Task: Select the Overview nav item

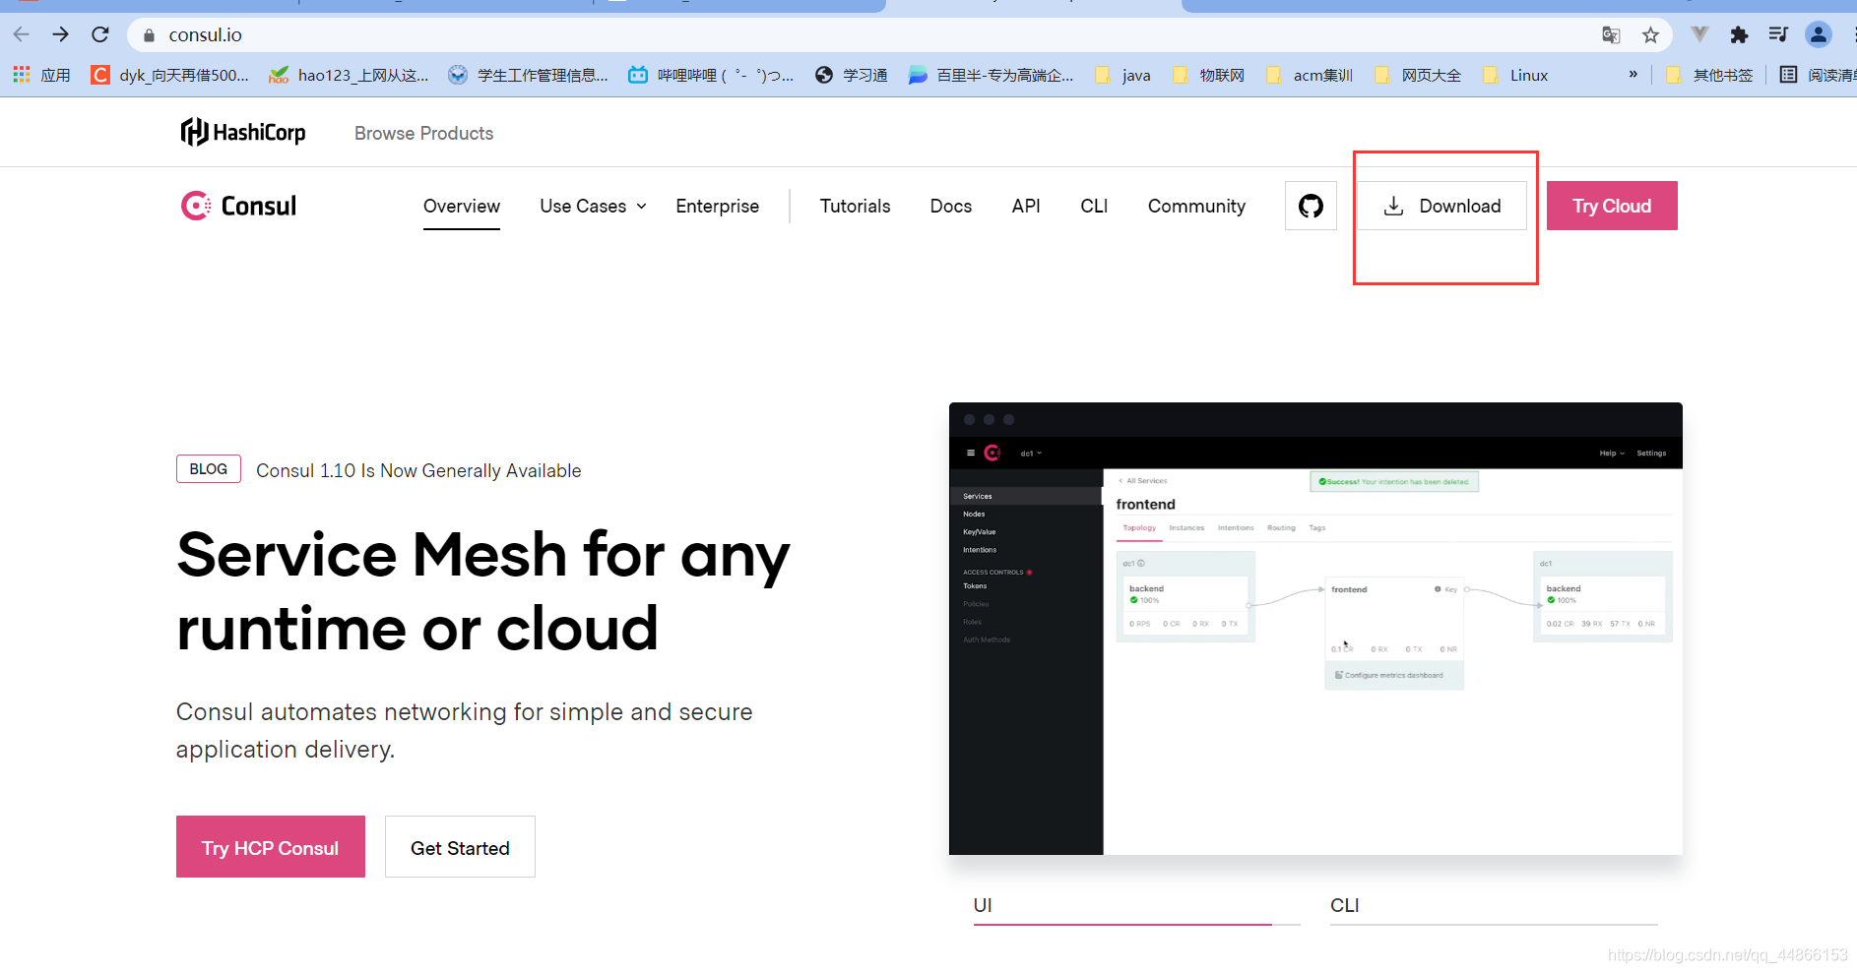Action: pyautogui.click(x=462, y=206)
